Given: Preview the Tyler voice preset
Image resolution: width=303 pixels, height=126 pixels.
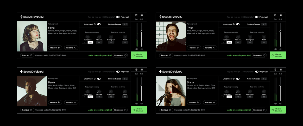Looking at the screenshot, I should tap(194, 48).
